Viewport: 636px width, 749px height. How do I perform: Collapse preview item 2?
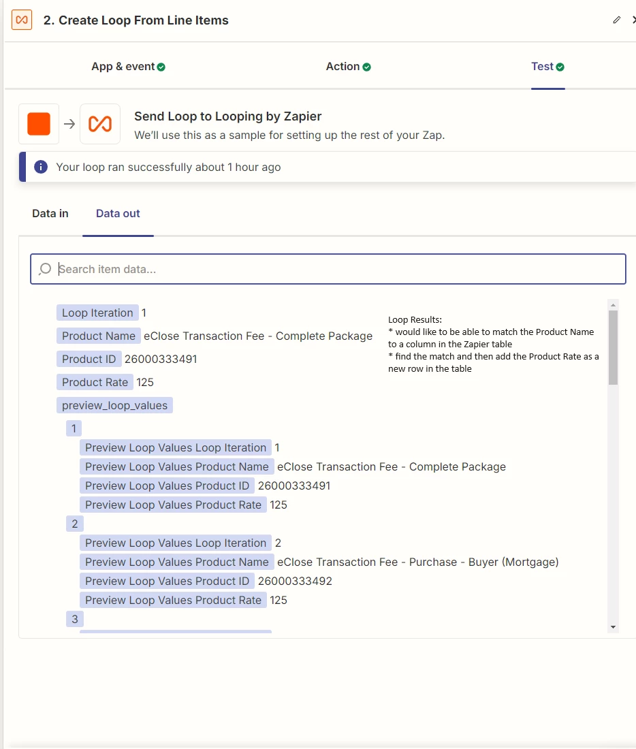tap(74, 524)
